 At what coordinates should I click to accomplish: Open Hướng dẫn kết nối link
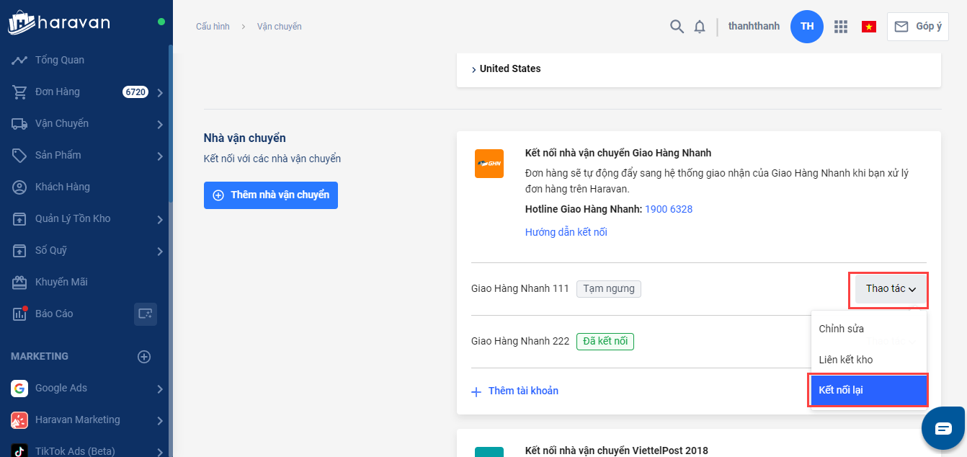[566, 232]
